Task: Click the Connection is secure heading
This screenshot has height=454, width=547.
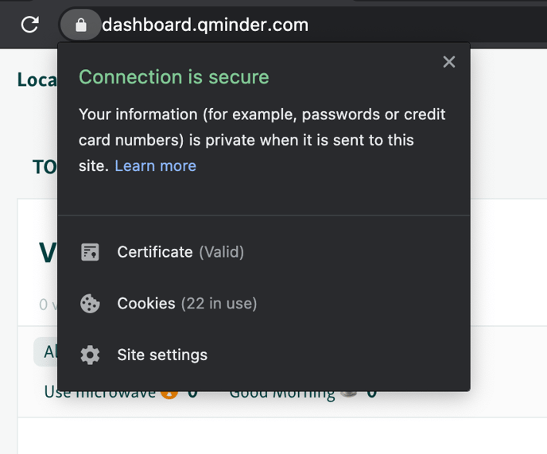Action: (x=174, y=77)
